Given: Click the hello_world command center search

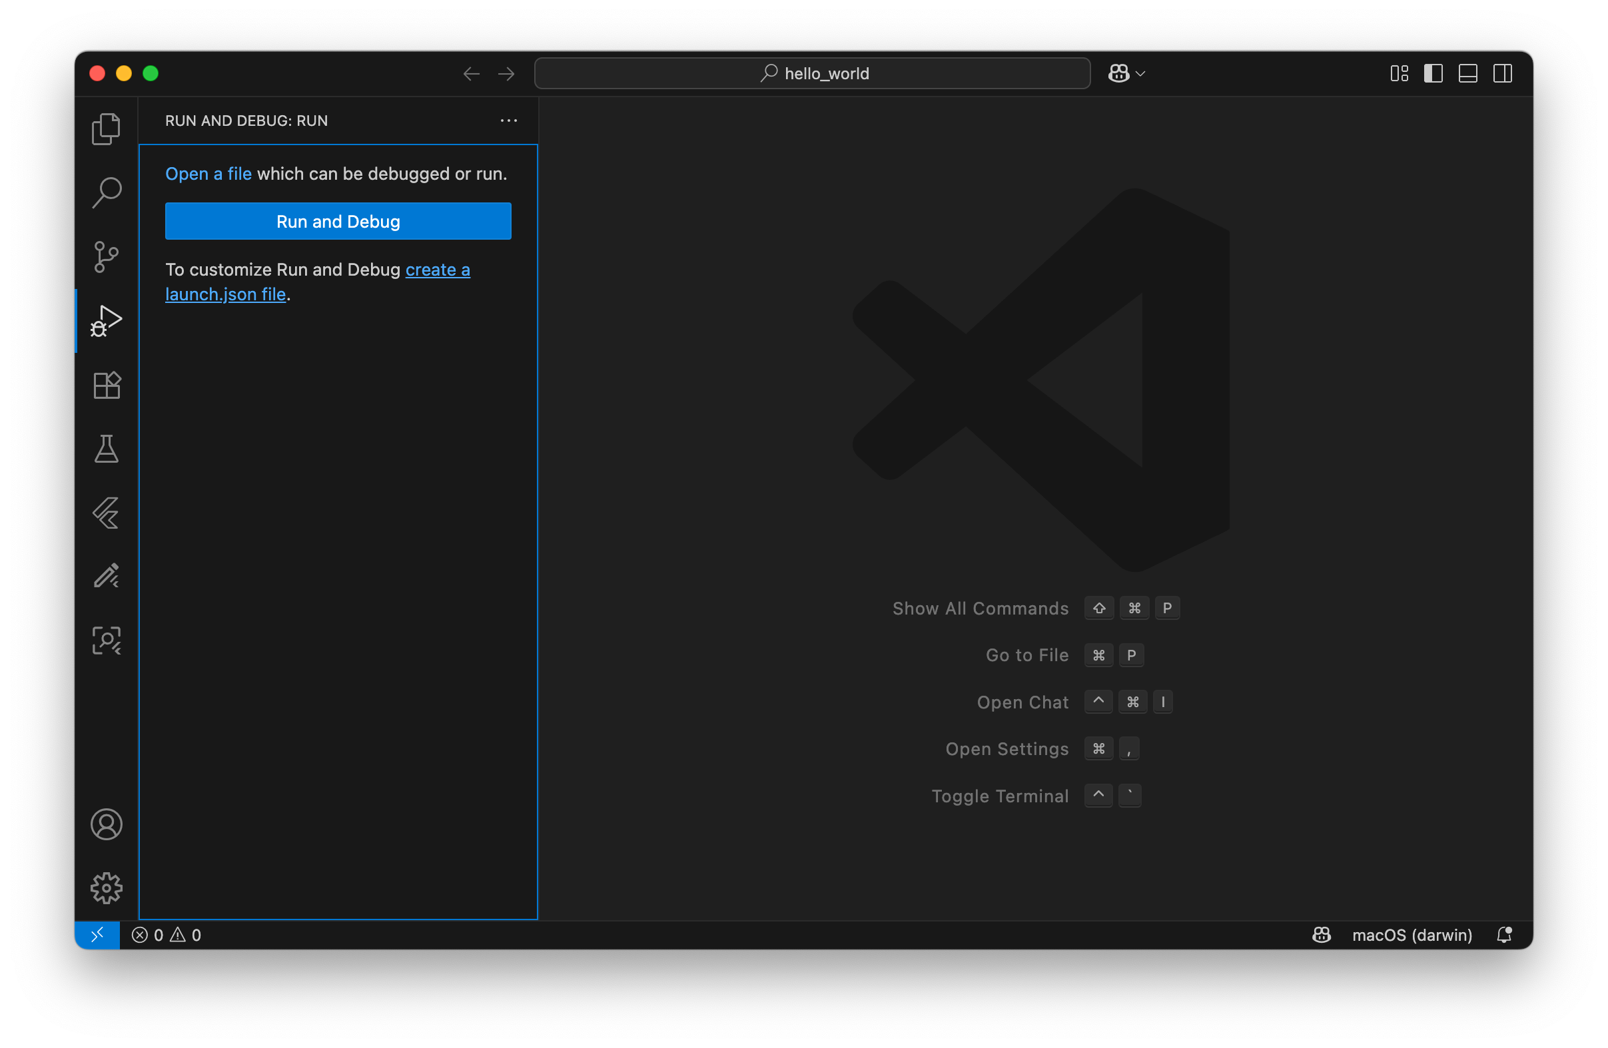Looking at the screenshot, I should click(812, 73).
